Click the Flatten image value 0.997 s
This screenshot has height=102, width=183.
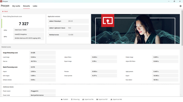(x=165, y=57)
